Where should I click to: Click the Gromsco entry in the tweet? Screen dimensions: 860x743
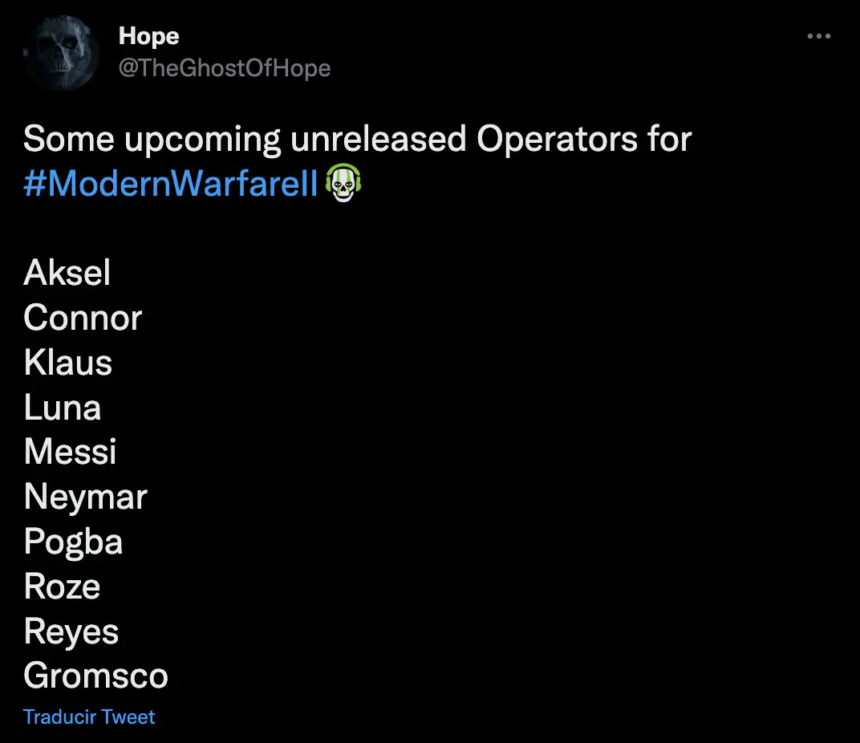click(96, 676)
